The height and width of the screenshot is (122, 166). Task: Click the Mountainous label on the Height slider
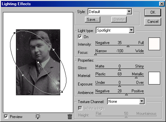[x=146, y=114]
